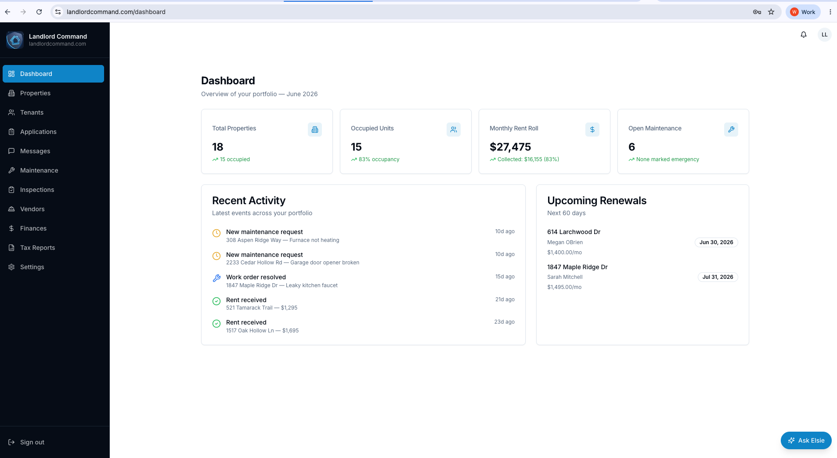Click the 614 Larchwood Dr renewal
This screenshot has width=837, height=458.
642,242
